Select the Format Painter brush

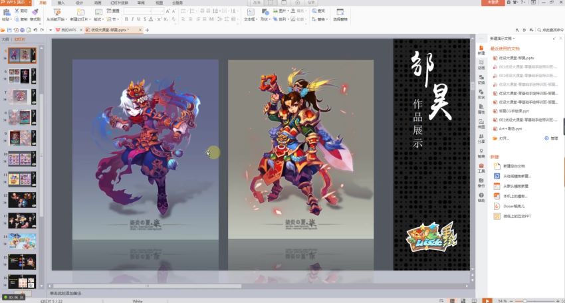(x=35, y=12)
